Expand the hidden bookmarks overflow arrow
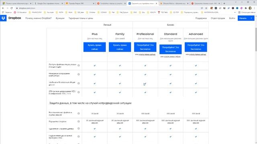The image size is (257, 144). click(x=235, y=12)
